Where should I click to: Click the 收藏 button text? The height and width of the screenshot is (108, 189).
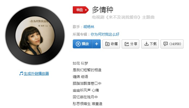coord(114,44)
